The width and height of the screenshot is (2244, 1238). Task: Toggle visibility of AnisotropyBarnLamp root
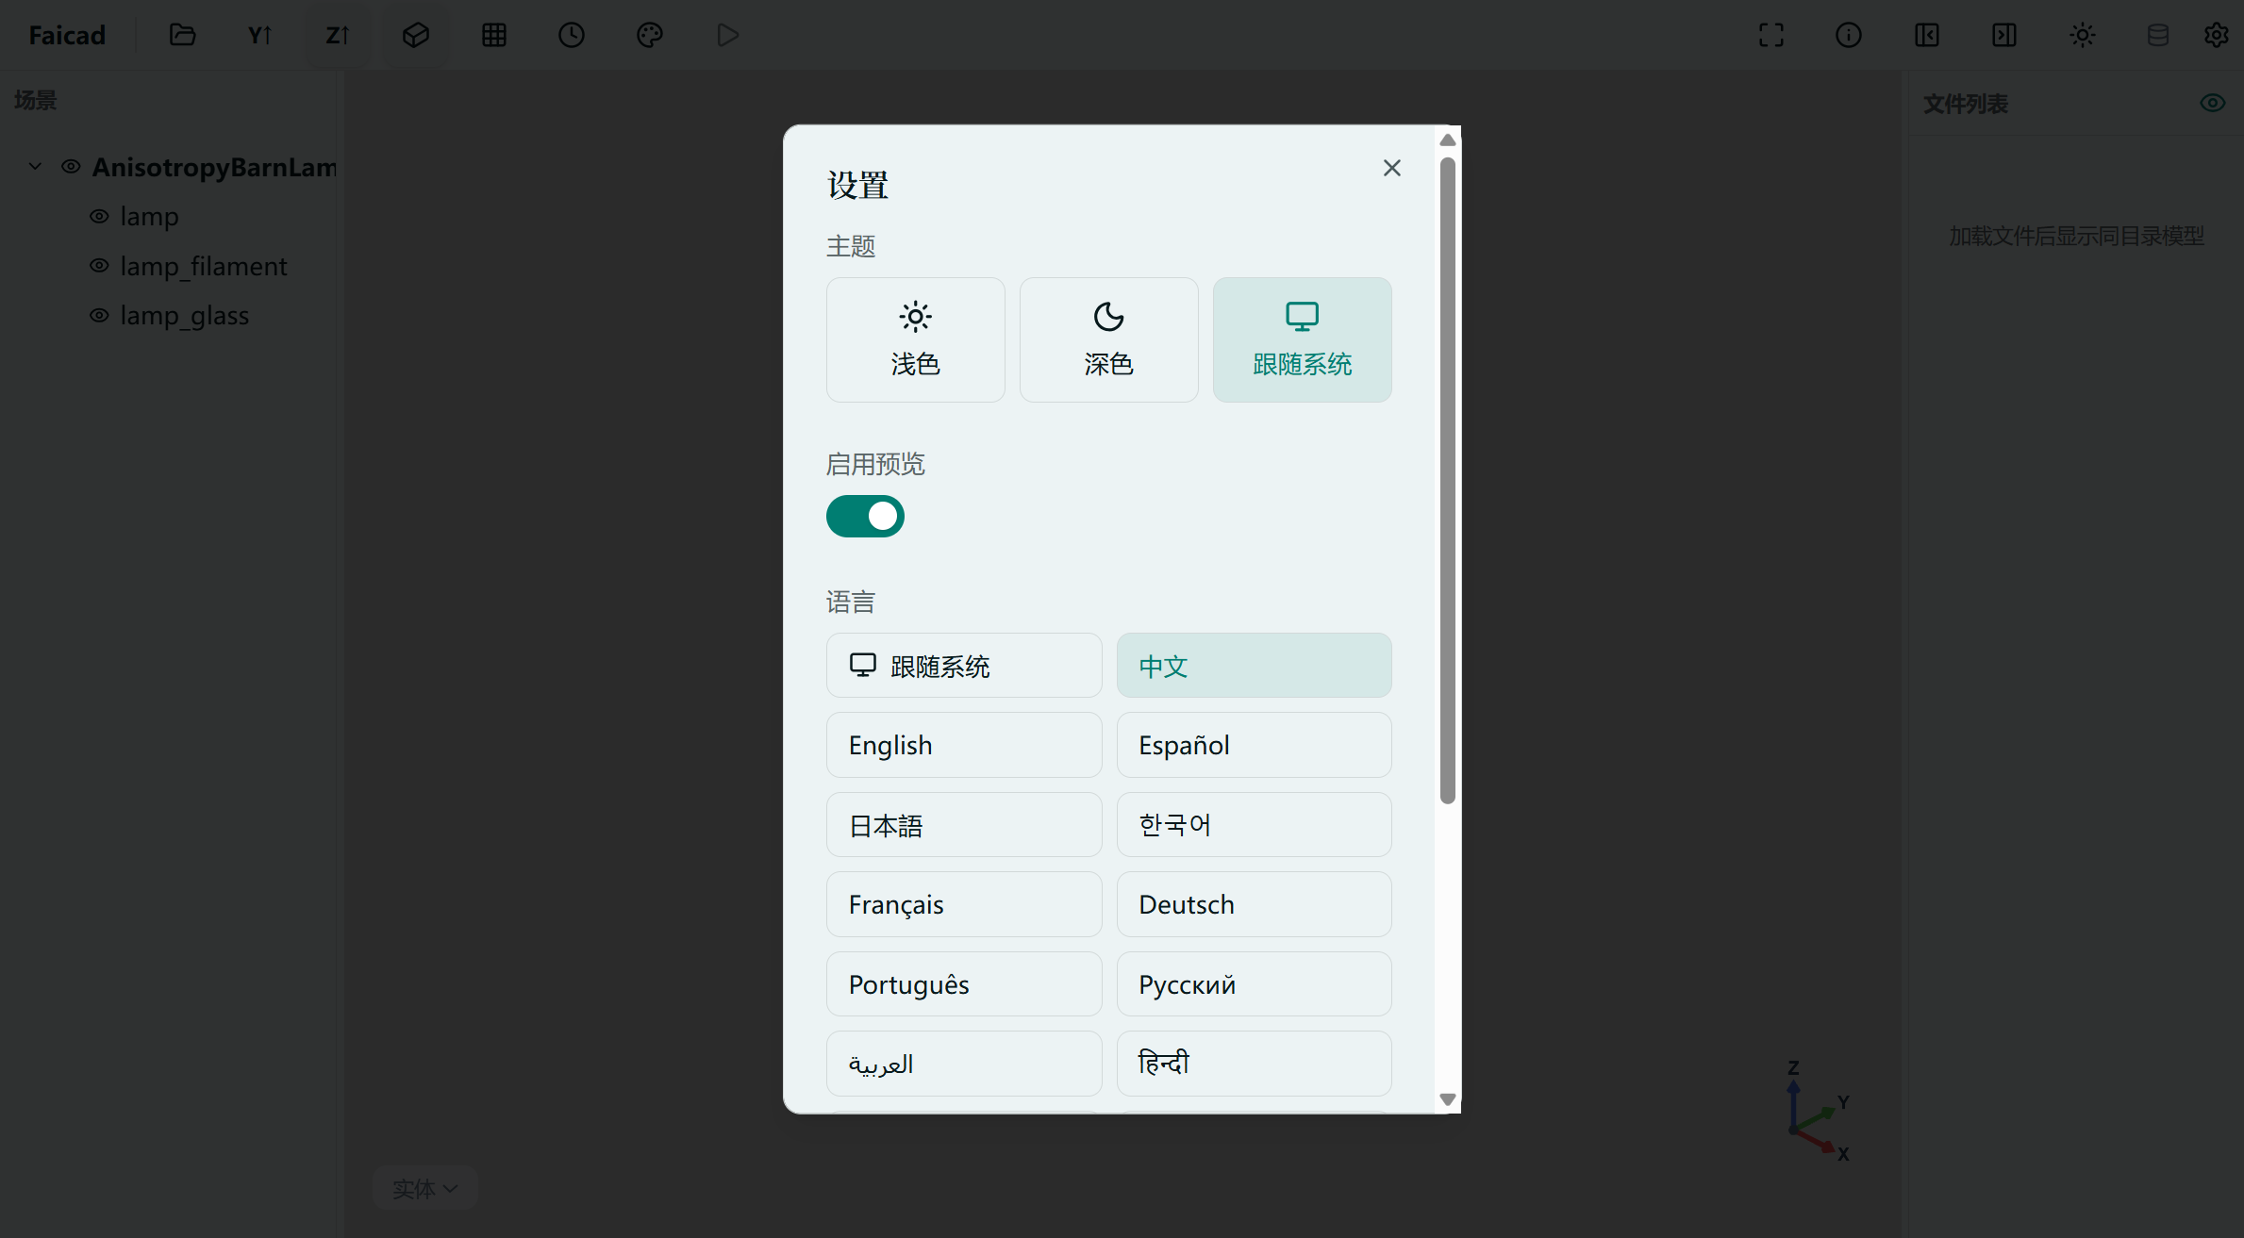(71, 167)
